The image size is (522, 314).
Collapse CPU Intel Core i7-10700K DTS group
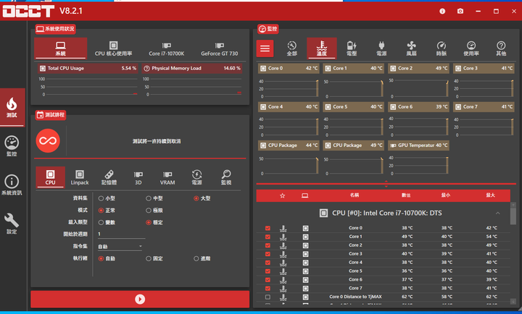pyautogui.click(x=497, y=213)
